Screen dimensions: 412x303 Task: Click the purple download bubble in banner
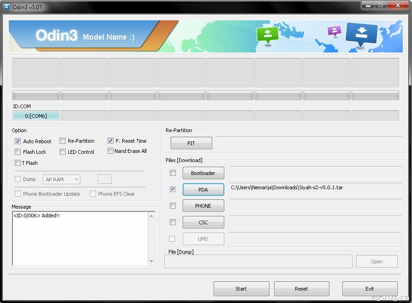pos(334,31)
